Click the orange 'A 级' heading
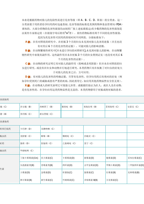The image size is (144, 204). [28, 42]
